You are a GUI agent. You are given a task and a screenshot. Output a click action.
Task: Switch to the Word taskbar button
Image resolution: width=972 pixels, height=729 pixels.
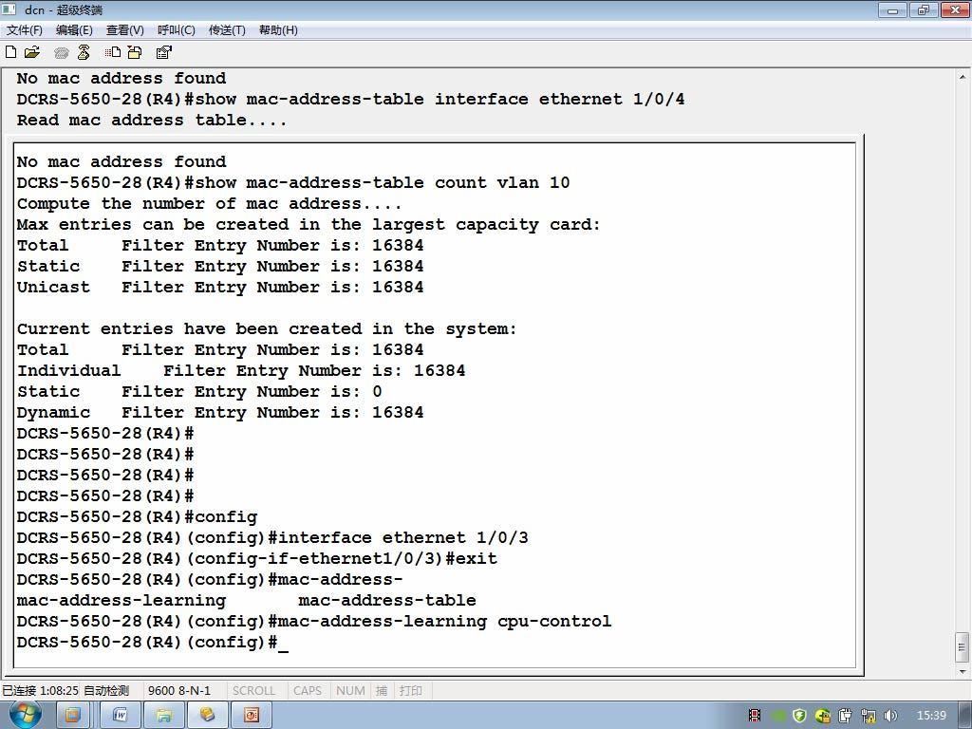(120, 715)
